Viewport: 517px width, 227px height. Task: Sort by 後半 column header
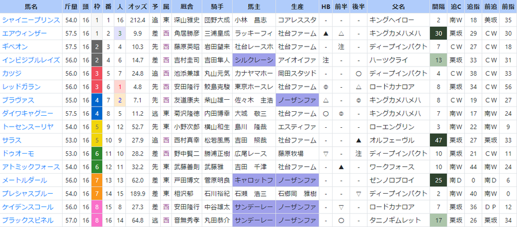[358, 6]
